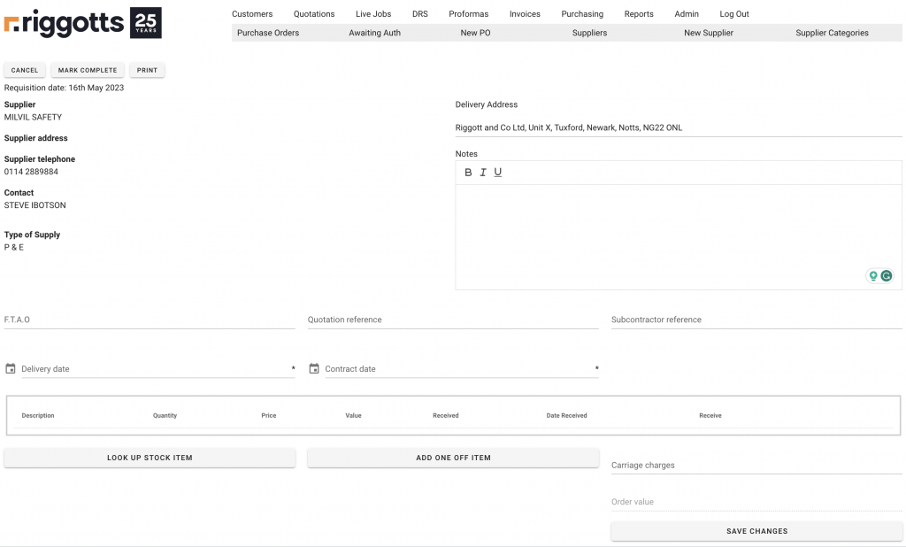Open the Delivery date calendar icon

tap(11, 368)
